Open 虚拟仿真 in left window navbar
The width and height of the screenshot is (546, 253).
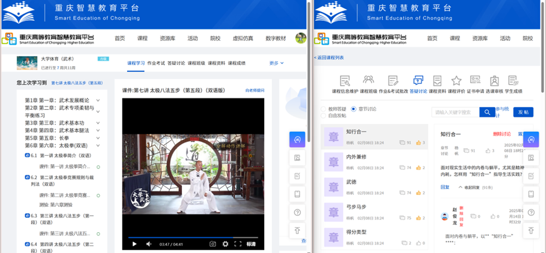coord(243,38)
